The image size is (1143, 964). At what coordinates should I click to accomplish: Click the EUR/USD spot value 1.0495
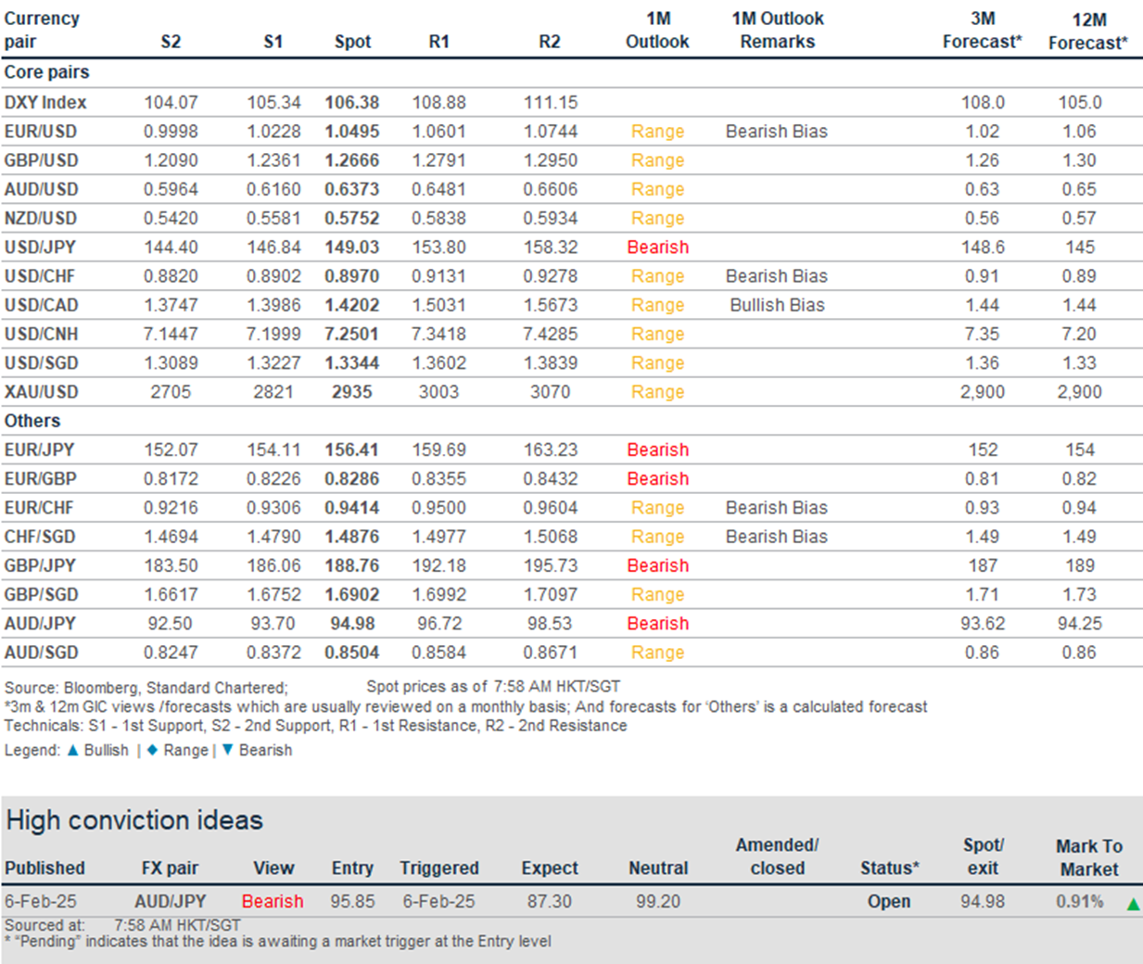click(x=352, y=132)
